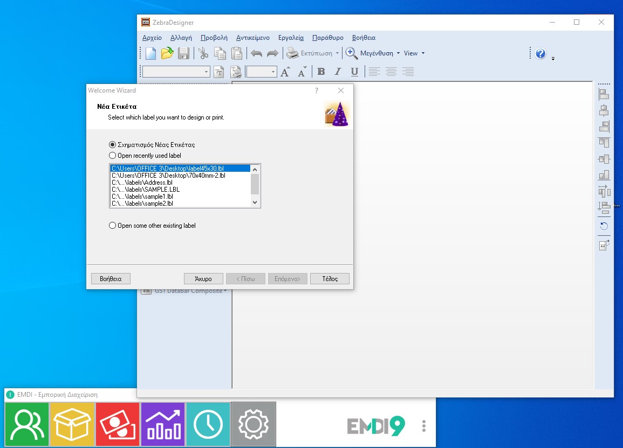This screenshot has height=448, width=623.
Task: Click the Μεγένθυση magnifier icon
Action: tap(351, 53)
